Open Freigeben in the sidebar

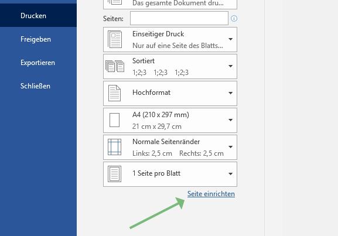[36, 39]
